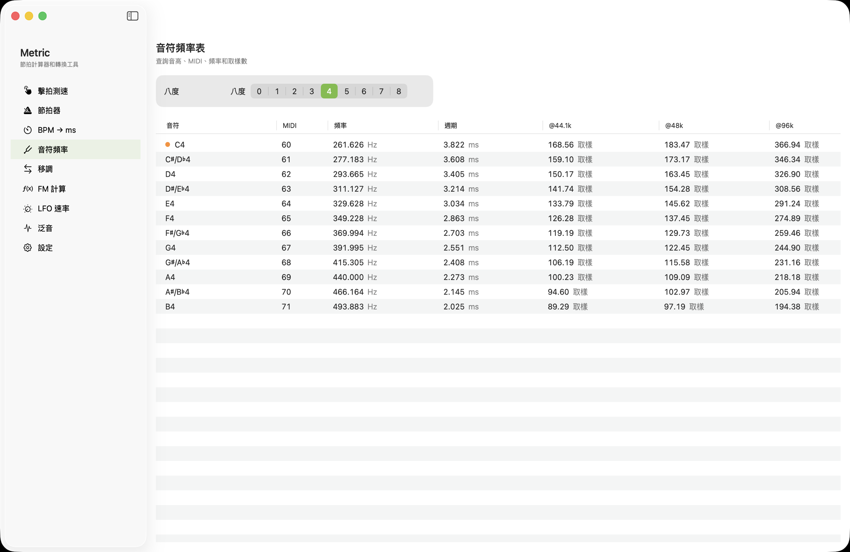This screenshot has height=552, width=850.
Task: Click the 頻率 column header
Action: (383, 126)
